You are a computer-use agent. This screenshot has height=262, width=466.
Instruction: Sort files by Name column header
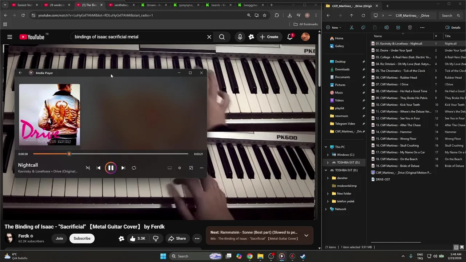(378, 36)
